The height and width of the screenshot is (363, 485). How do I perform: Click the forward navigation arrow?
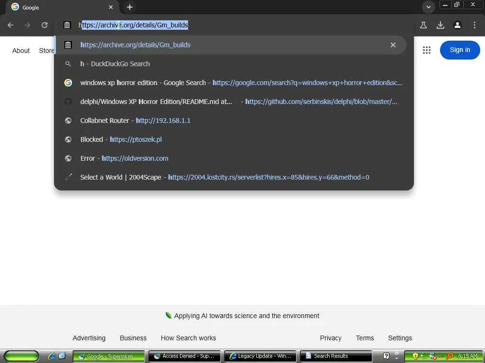point(27,25)
